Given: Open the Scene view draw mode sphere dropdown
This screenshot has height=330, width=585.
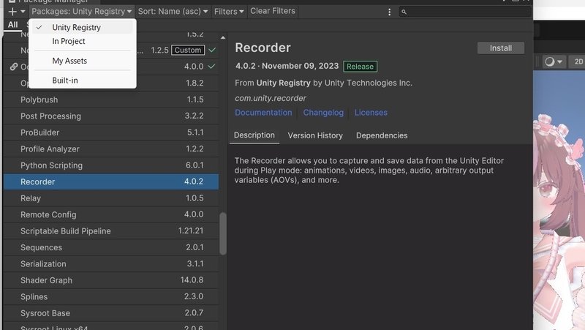Looking at the screenshot, I should [x=554, y=61].
